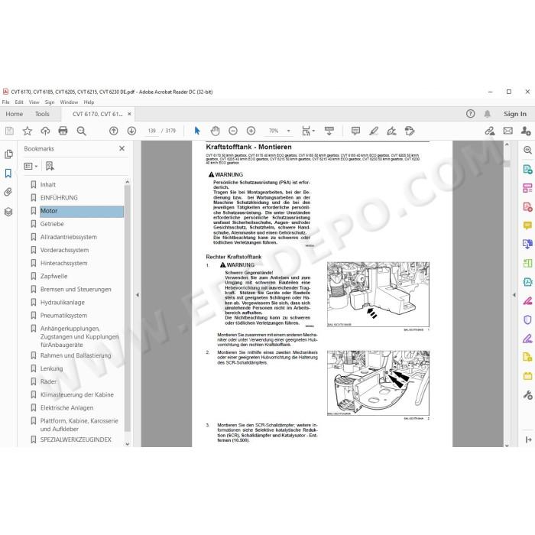Open the Attachments paperclip panel
The image size is (535, 535).
8,192
